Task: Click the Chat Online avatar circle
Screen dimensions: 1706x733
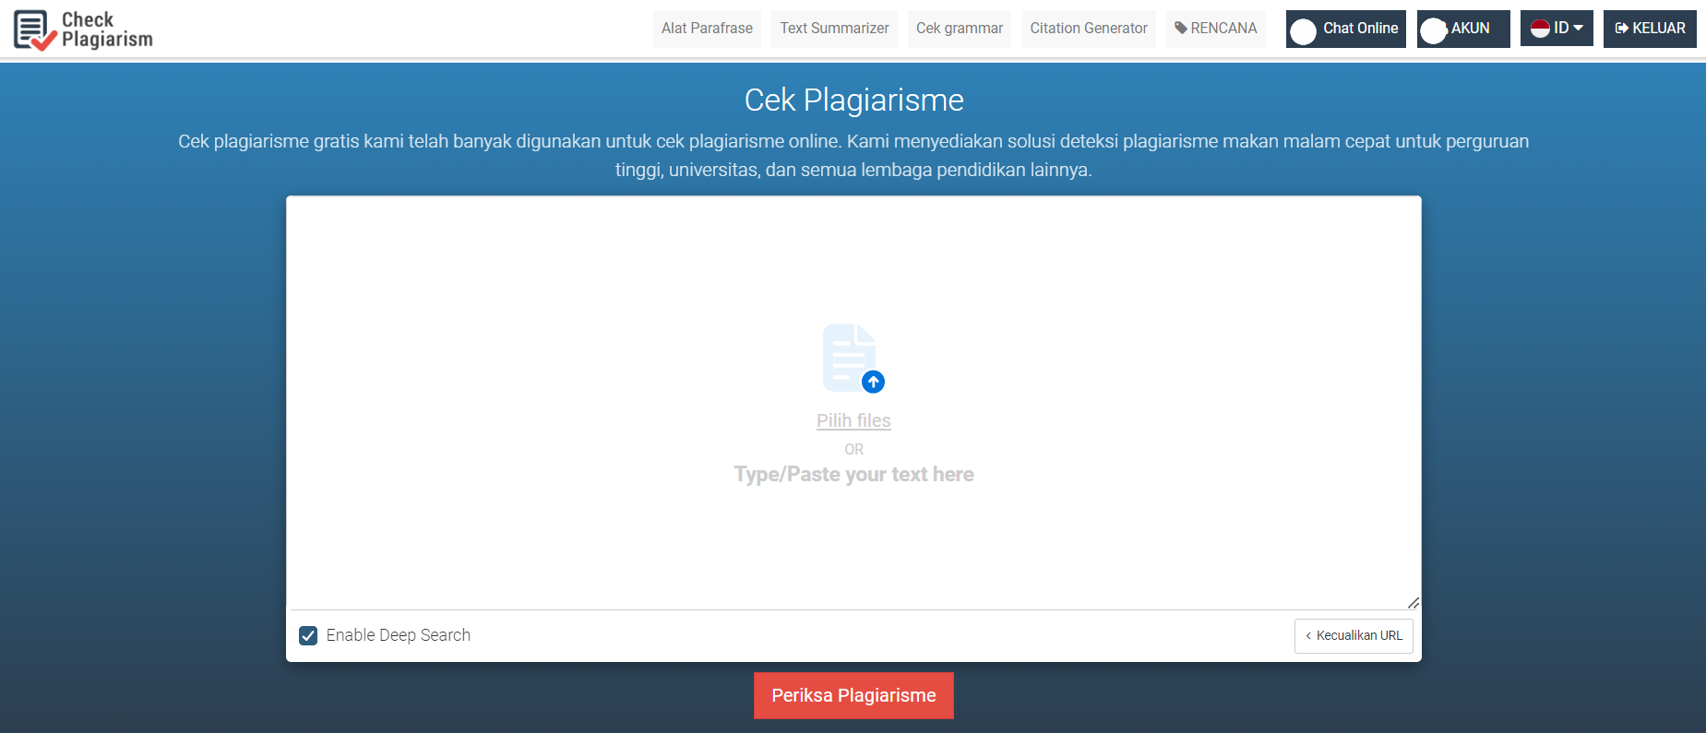Action: (x=1303, y=31)
